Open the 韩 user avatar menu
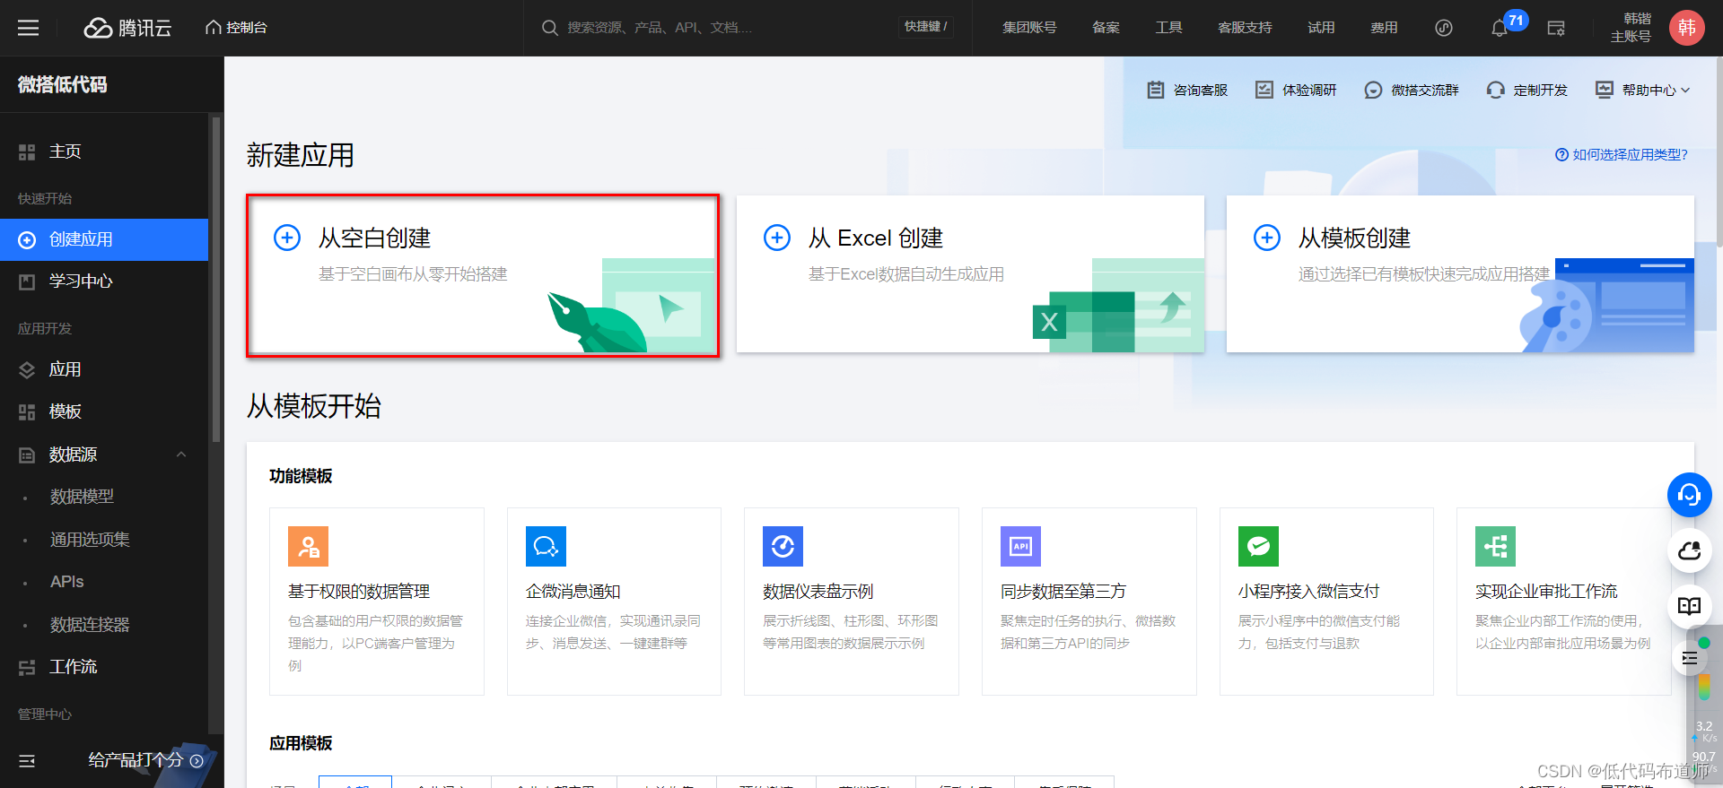The image size is (1723, 788). point(1687,28)
